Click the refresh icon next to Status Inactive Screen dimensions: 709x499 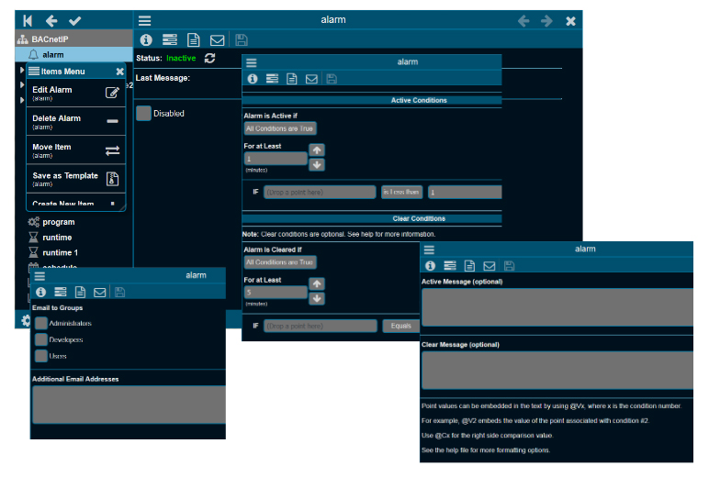pos(210,58)
